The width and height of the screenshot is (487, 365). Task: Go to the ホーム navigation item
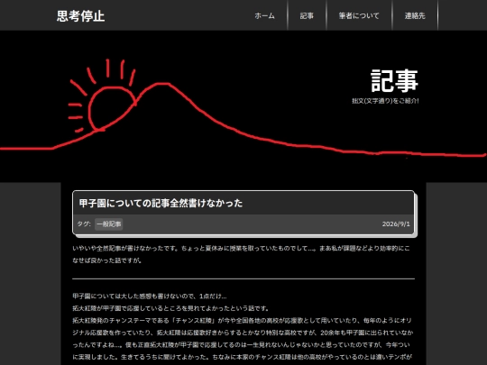[x=264, y=15]
